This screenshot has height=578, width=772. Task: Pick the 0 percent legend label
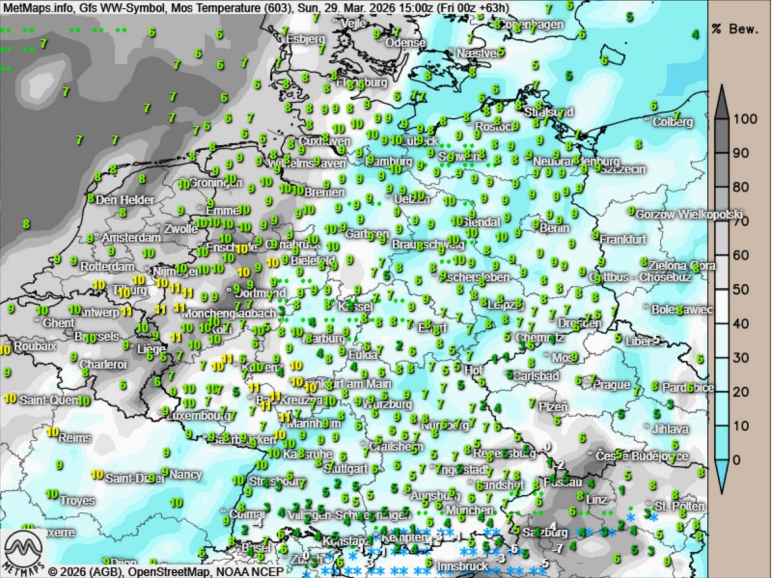coord(738,460)
